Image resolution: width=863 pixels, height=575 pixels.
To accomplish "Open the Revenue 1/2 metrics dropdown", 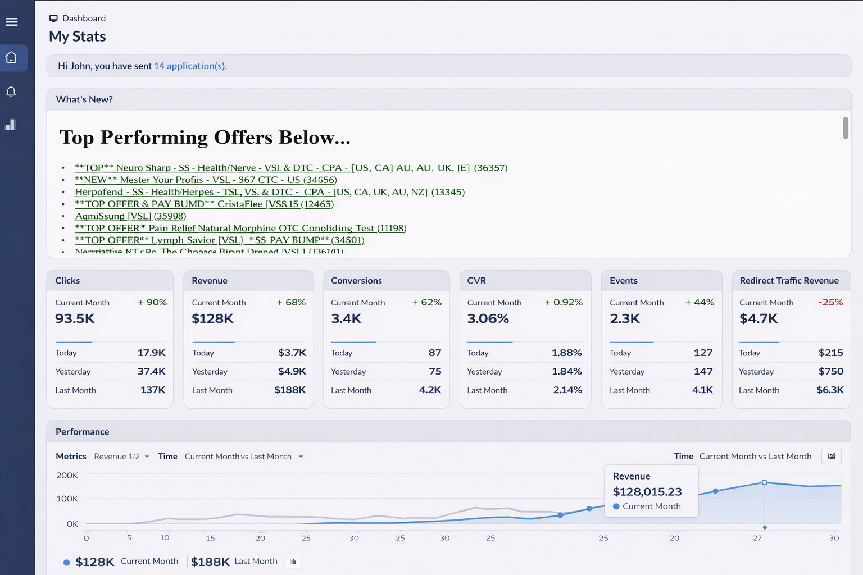I will pos(121,457).
